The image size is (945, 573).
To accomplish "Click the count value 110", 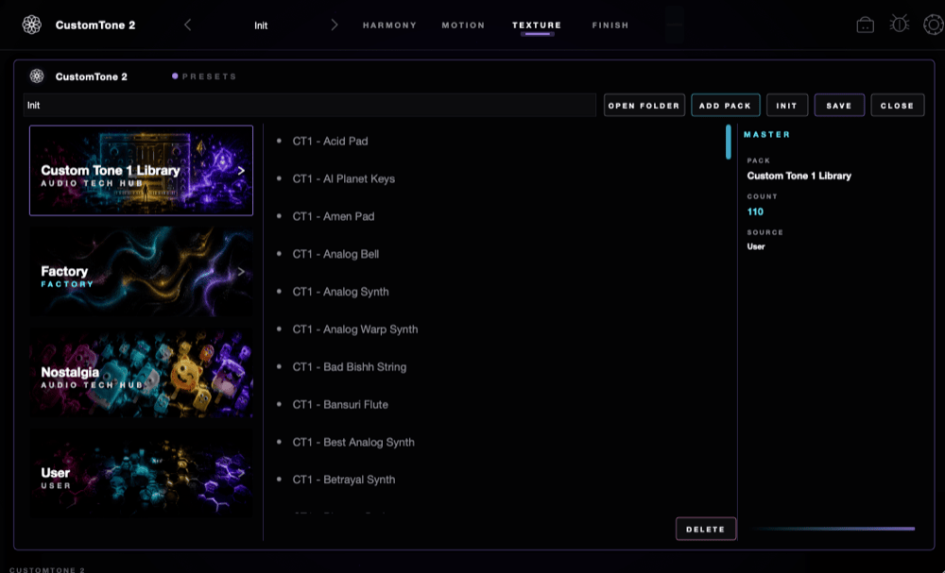I will click(755, 211).
